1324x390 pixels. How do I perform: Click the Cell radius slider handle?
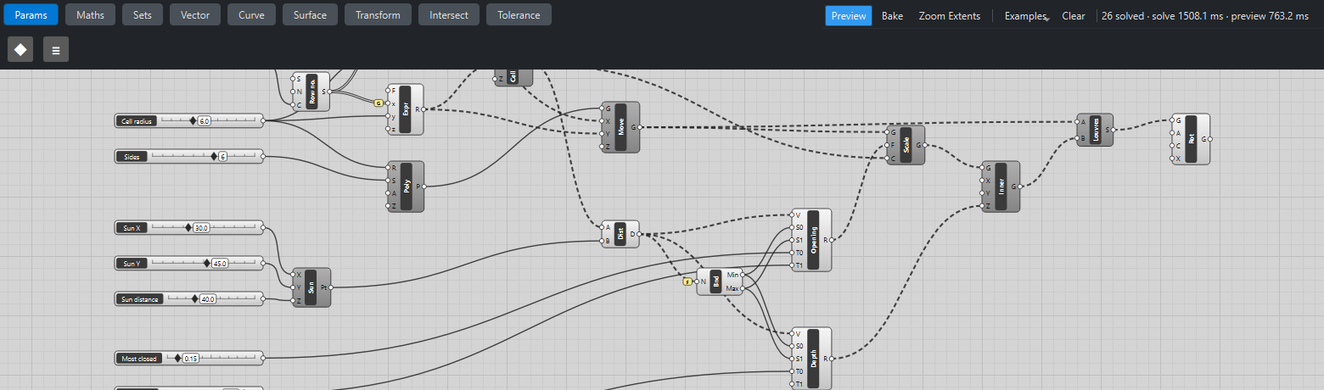[x=193, y=120]
